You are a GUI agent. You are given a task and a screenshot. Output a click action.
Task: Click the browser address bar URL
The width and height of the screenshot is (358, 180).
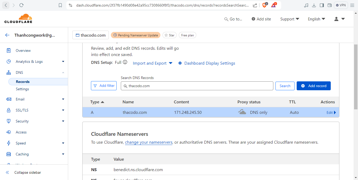(162, 5)
